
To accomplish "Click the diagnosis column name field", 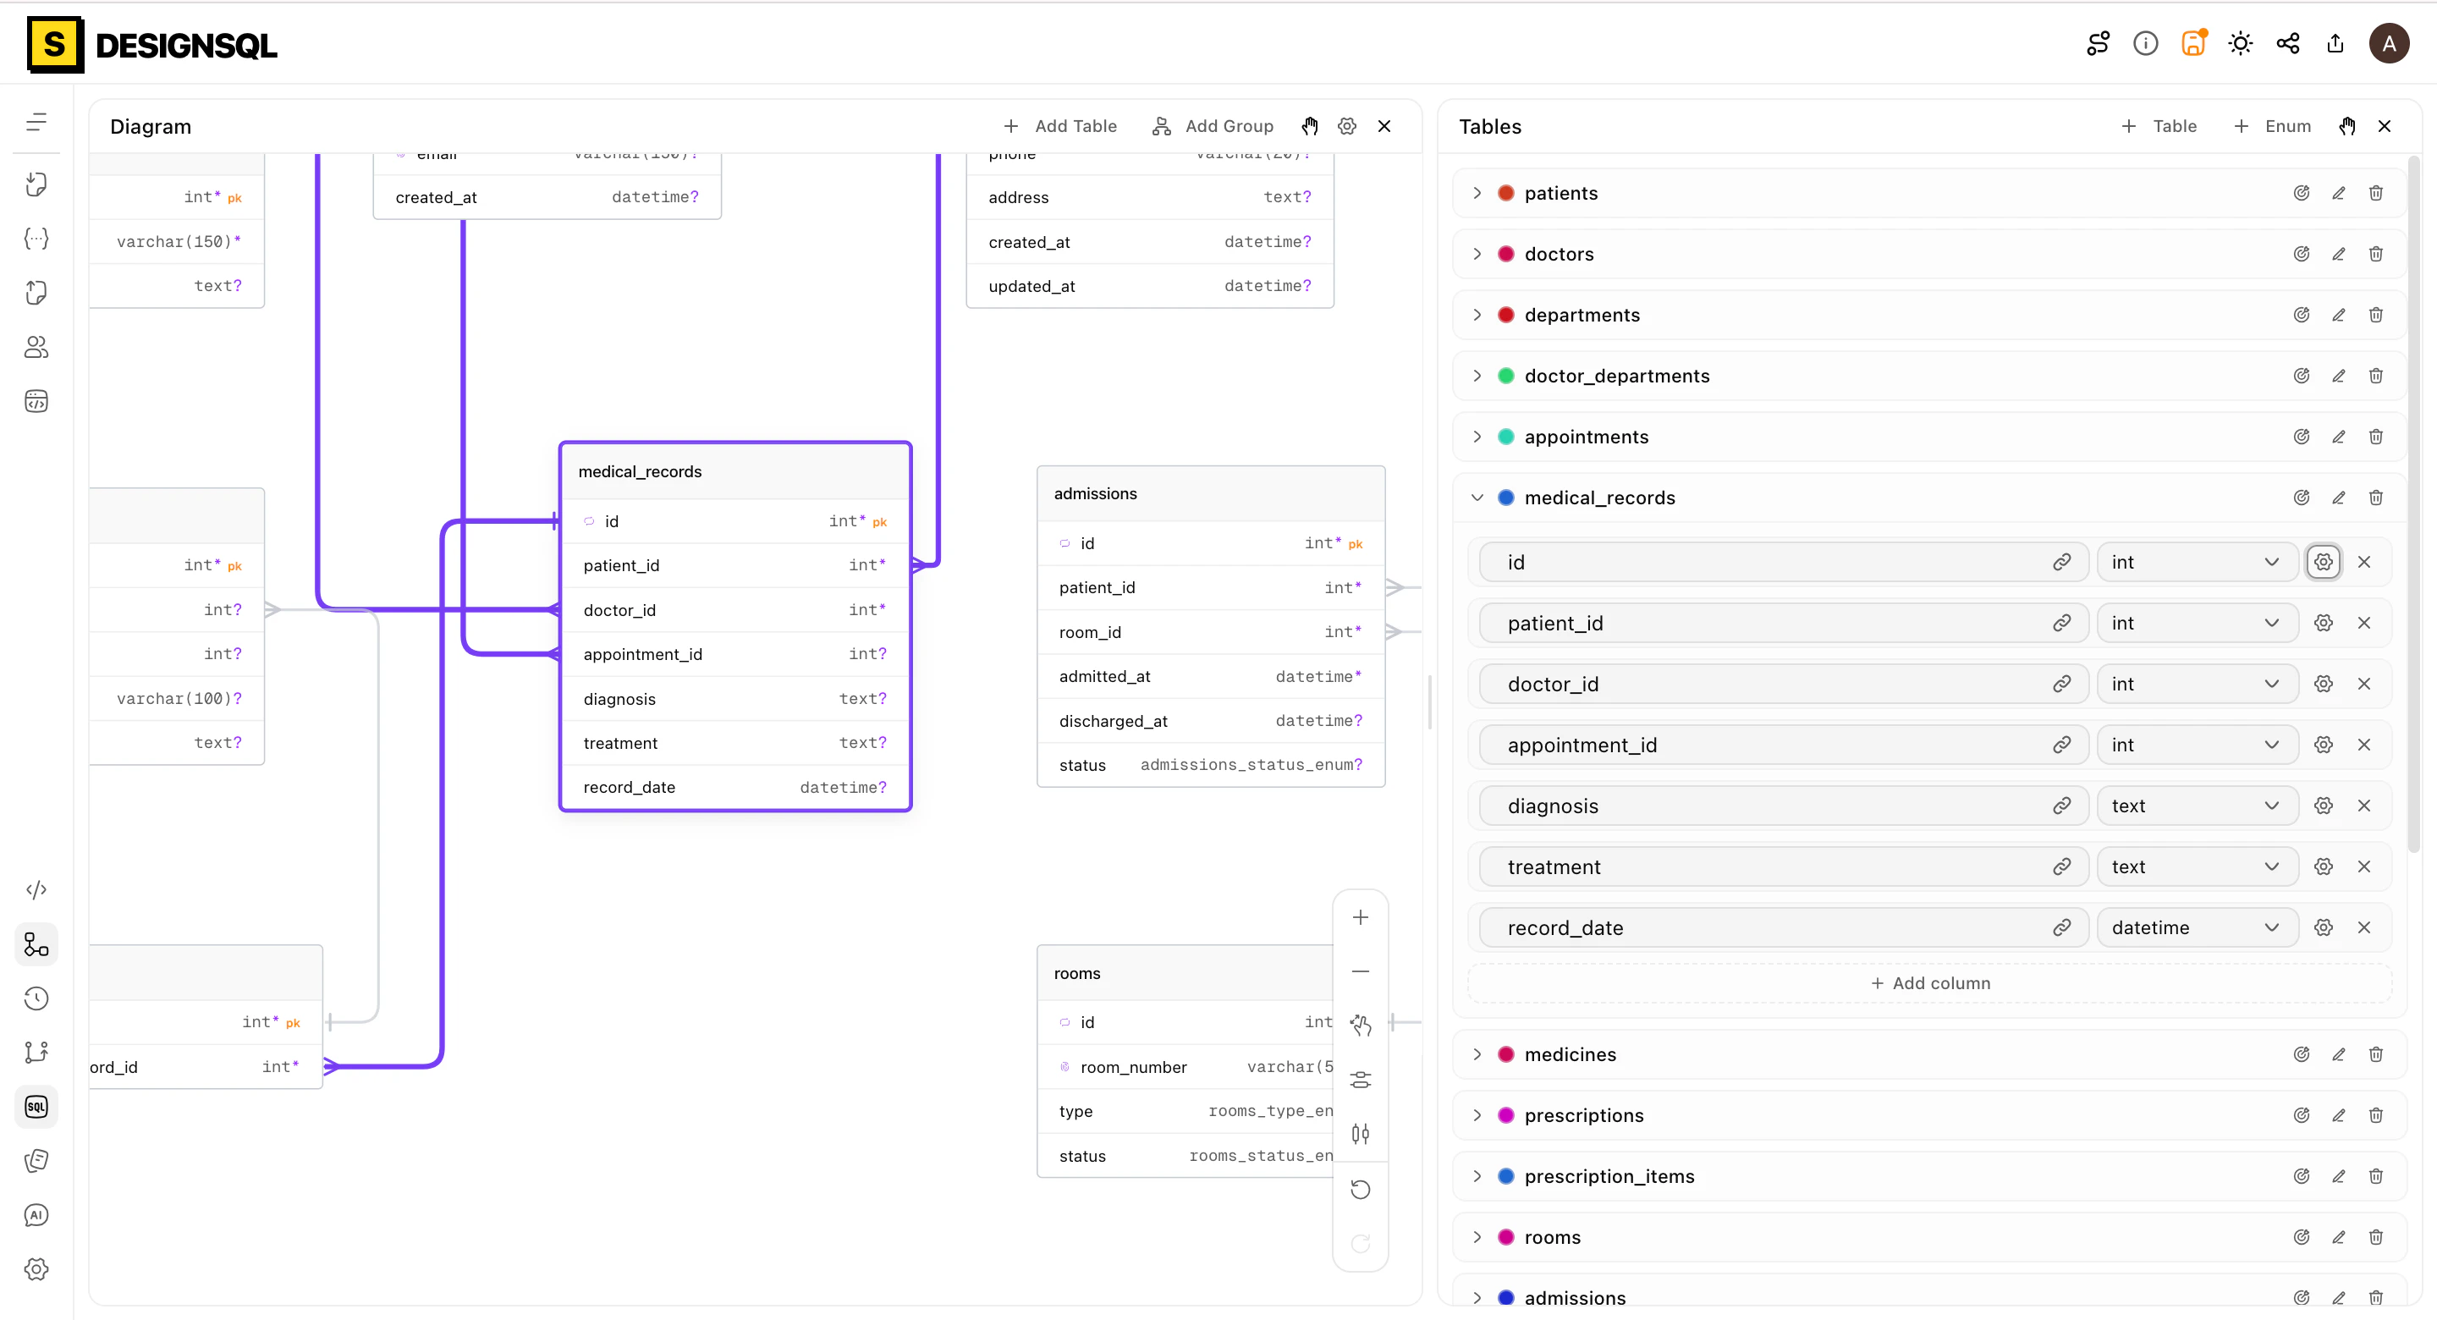I will pyautogui.click(x=1783, y=806).
